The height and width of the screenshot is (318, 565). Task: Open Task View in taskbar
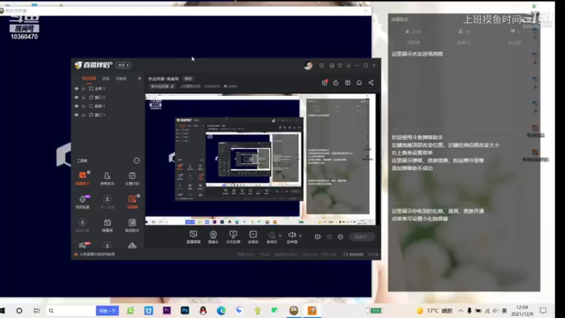click(37, 310)
